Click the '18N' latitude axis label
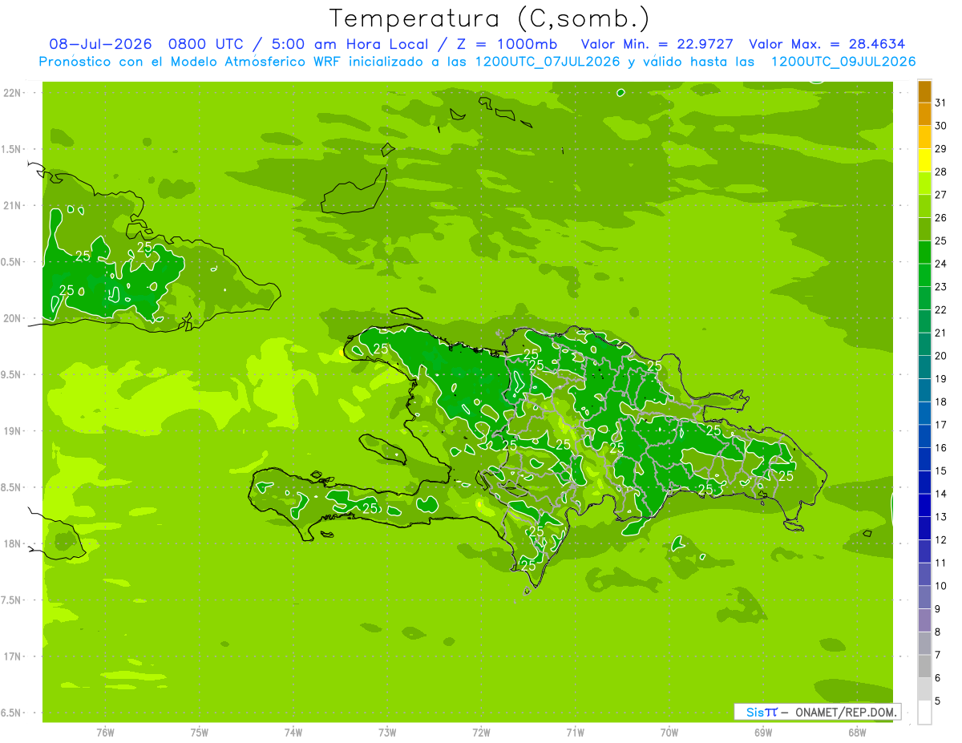This screenshot has height=743, width=962. pos(12,543)
